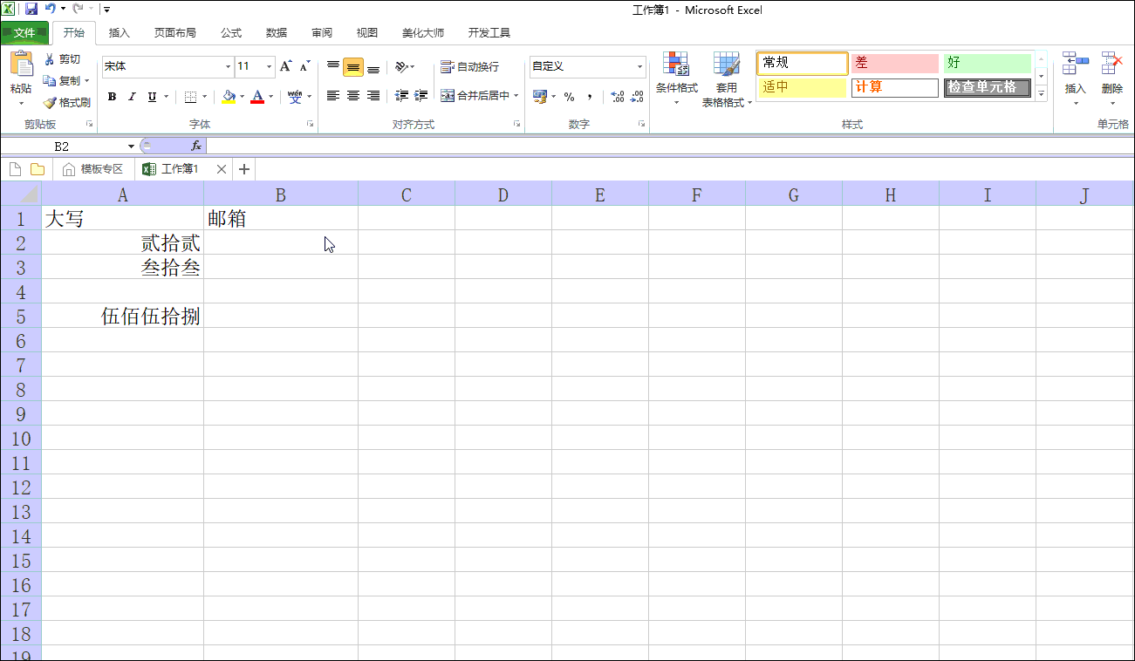Undo the last action
Viewport: 1135px width, 661px height.
[x=50, y=10]
